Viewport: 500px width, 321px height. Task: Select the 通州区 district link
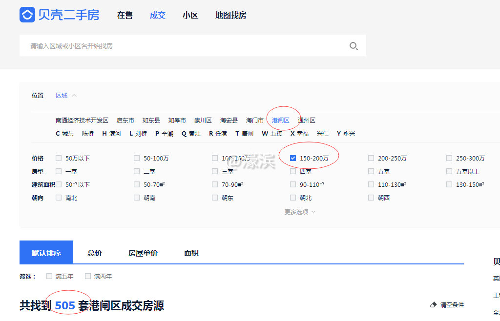pyautogui.click(x=308, y=120)
